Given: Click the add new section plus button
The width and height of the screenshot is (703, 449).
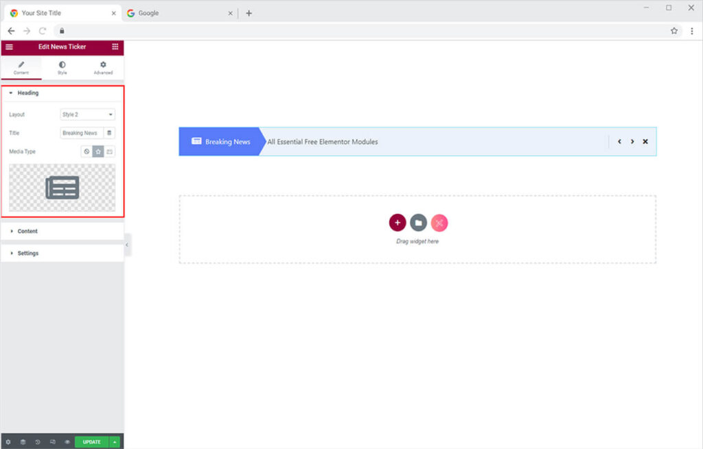Looking at the screenshot, I should pos(397,223).
